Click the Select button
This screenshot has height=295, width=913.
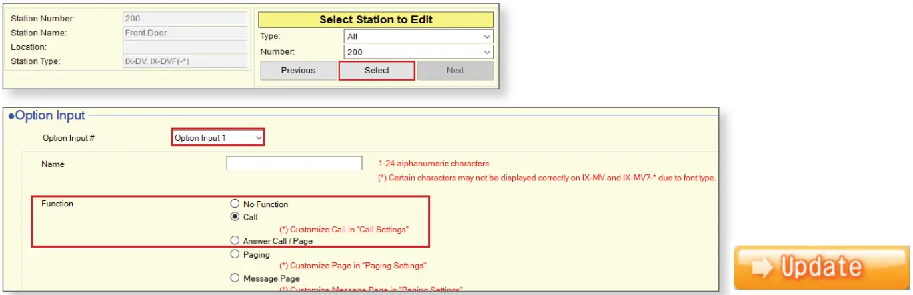click(377, 71)
